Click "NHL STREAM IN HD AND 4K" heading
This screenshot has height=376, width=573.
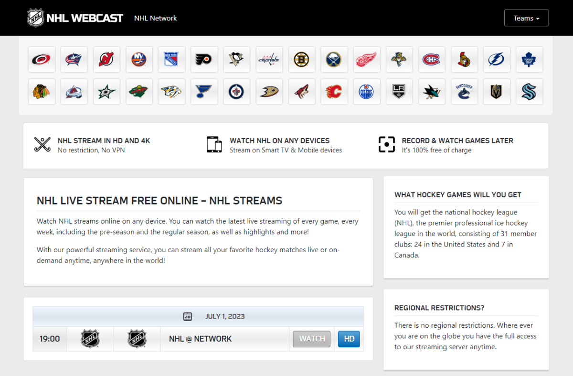(x=104, y=140)
